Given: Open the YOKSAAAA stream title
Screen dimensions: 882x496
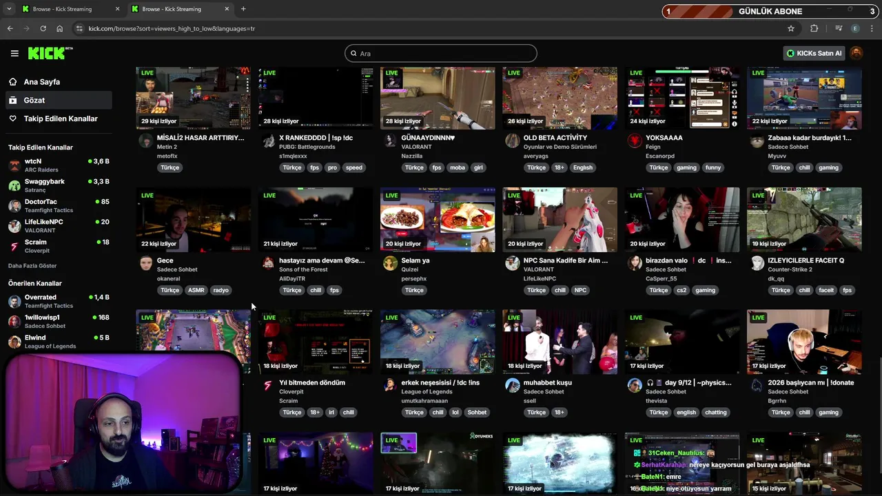Looking at the screenshot, I should (x=664, y=138).
